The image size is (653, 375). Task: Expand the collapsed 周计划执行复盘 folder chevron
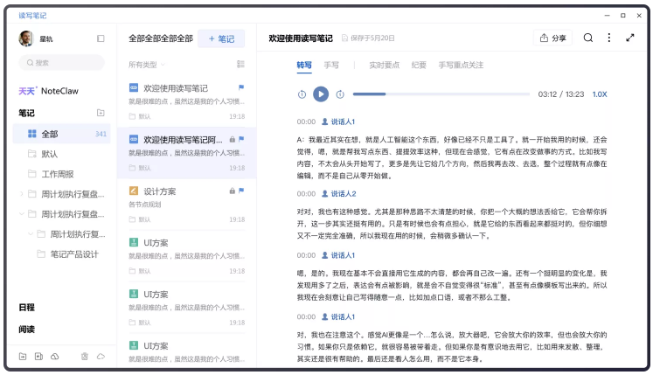[x=22, y=194]
